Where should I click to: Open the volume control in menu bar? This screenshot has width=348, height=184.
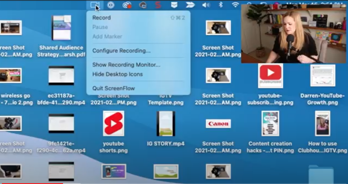coord(206,5)
